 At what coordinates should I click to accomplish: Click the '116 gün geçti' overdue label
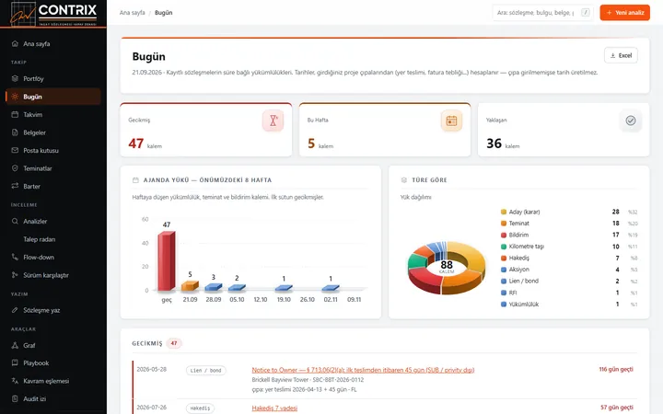pyautogui.click(x=616, y=369)
